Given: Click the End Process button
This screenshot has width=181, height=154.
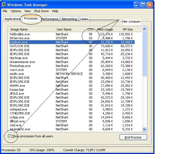Looking at the screenshot, I should 133,137.
